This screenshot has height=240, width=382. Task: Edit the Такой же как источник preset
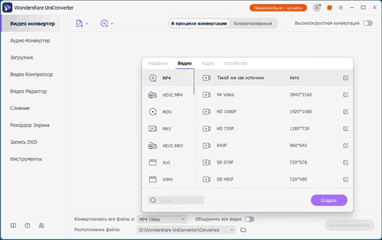pos(346,78)
